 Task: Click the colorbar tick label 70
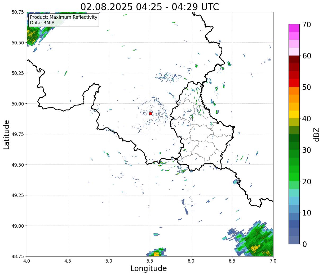(307, 25)
